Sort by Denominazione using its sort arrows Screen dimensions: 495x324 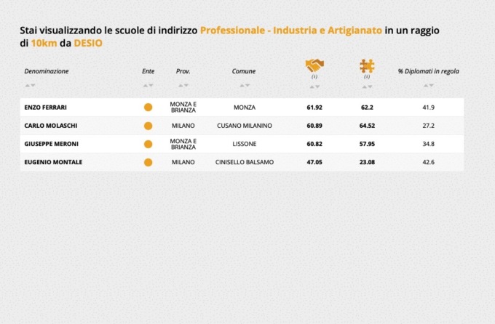point(31,86)
